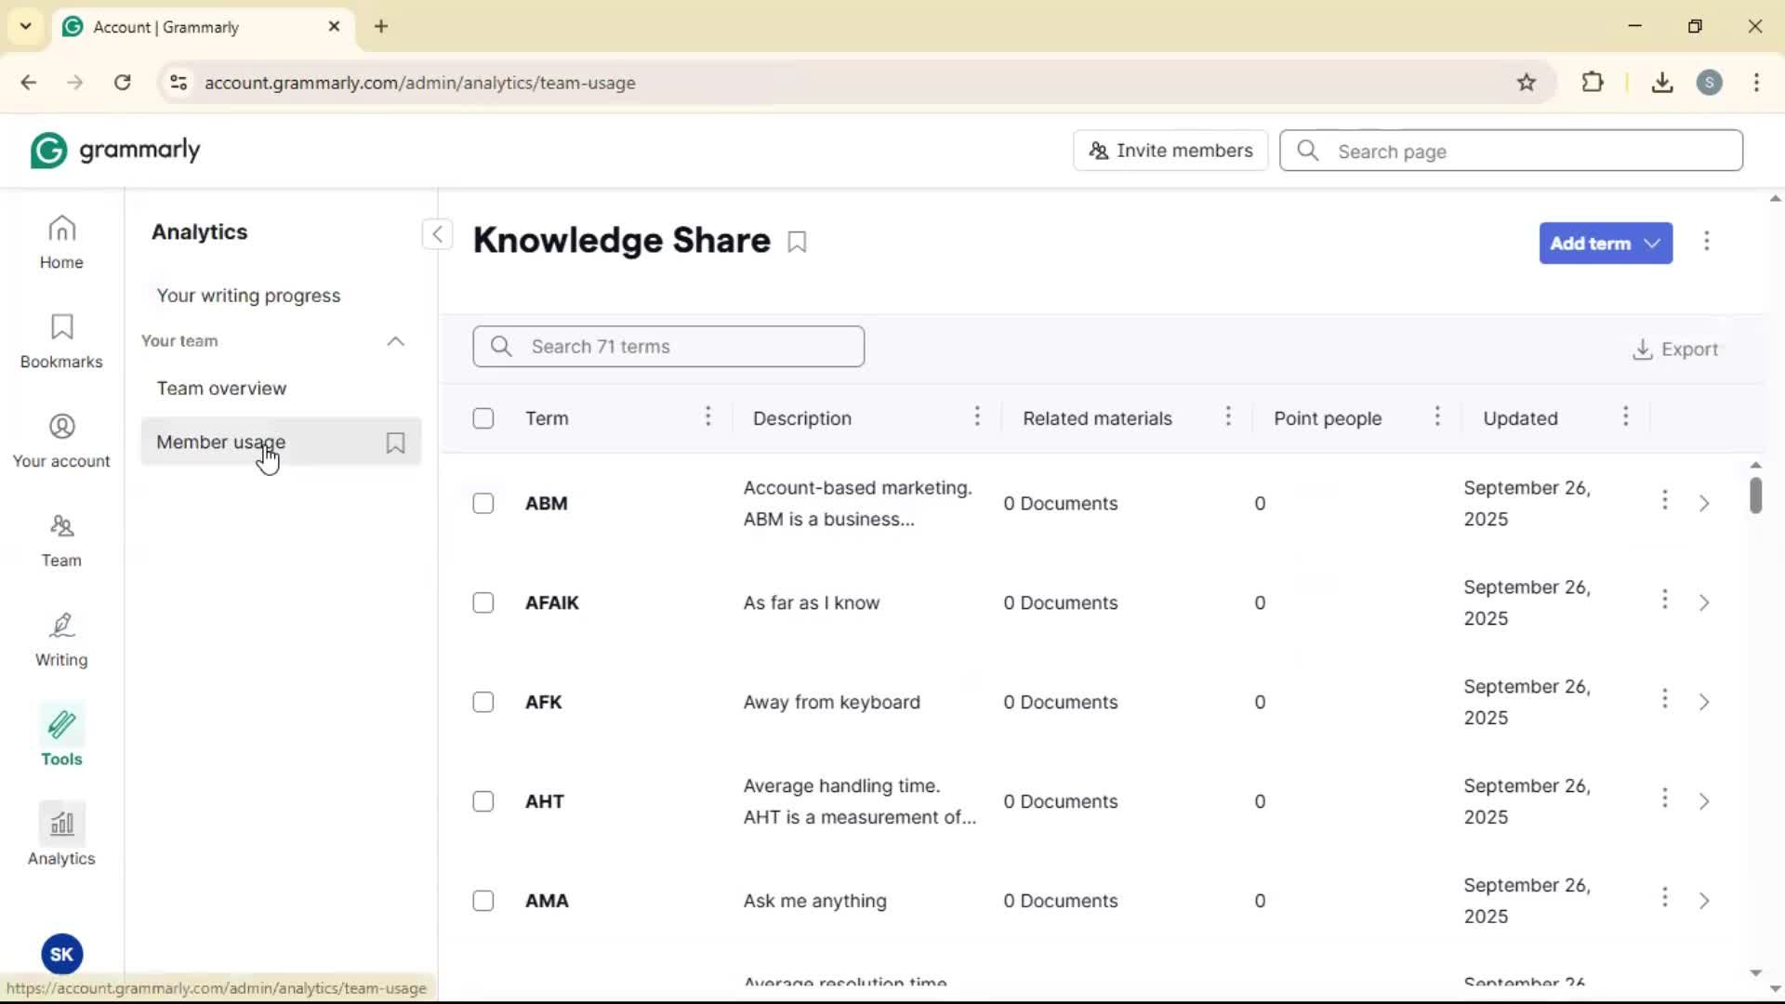Click the Analytics bar chart icon
Image resolution: width=1785 pixels, height=1004 pixels.
[61, 824]
